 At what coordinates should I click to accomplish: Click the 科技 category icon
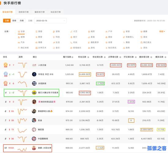click(54, 37)
